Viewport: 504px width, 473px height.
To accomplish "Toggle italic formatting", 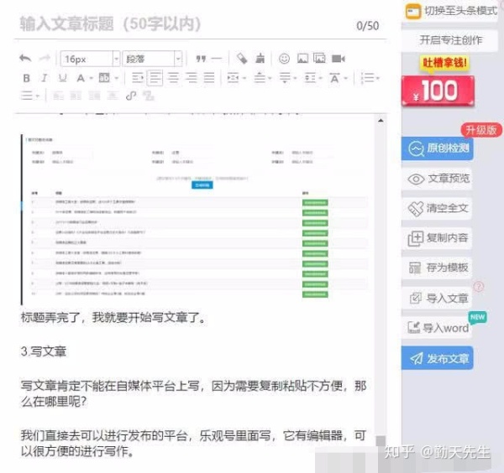I will point(45,78).
